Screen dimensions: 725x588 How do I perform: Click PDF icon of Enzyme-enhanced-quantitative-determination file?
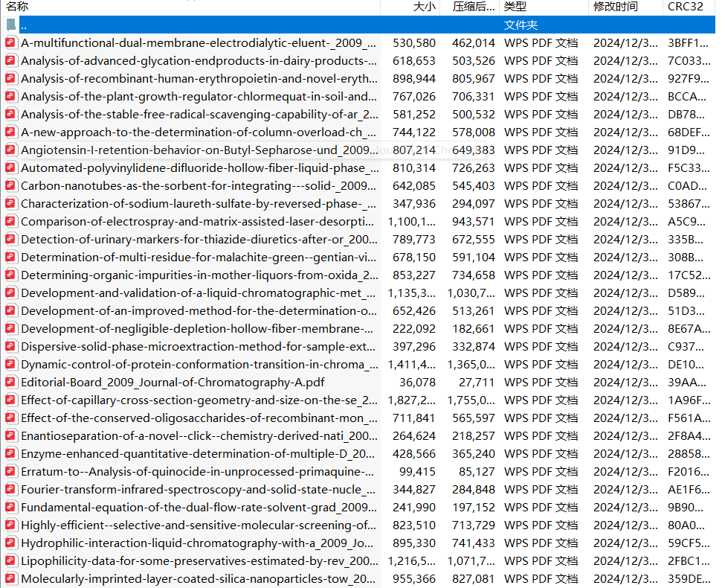[10, 453]
